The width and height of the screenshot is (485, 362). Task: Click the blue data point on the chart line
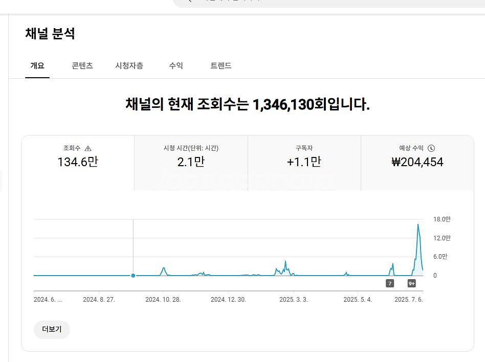[133, 276]
